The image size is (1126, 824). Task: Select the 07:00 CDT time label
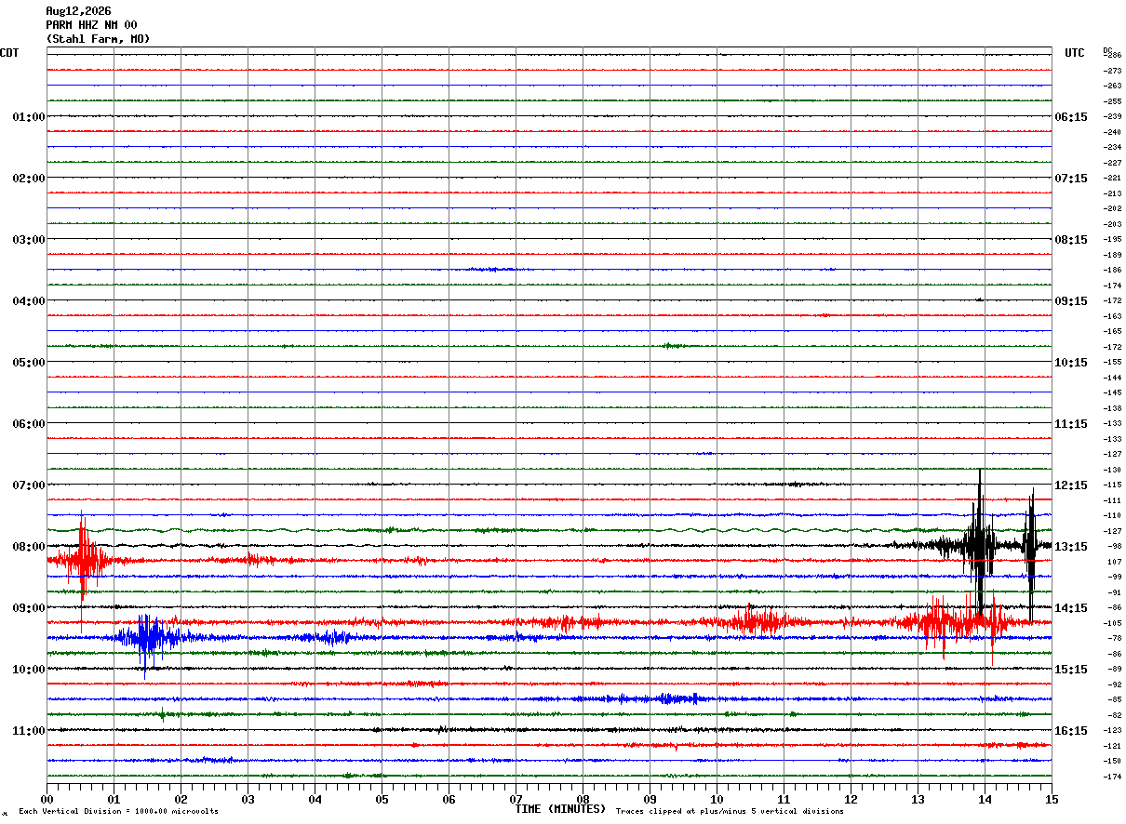pos(29,485)
